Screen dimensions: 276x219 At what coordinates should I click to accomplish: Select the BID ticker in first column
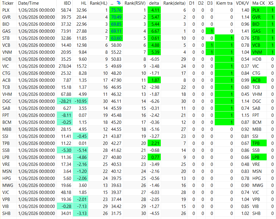coord(6,24)
